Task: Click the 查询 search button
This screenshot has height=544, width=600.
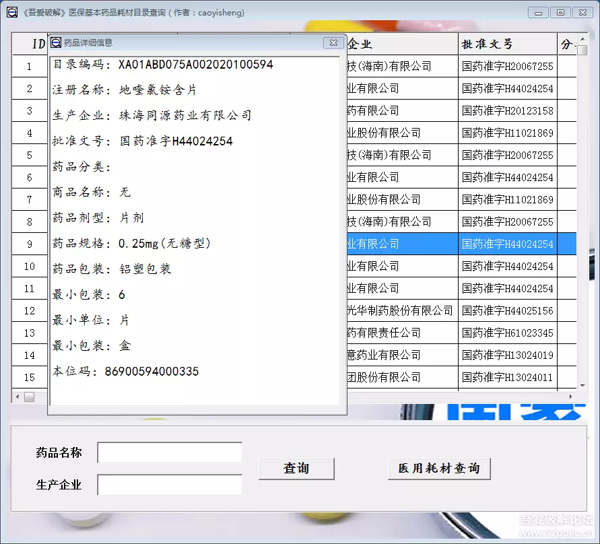Action: point(296,469)
